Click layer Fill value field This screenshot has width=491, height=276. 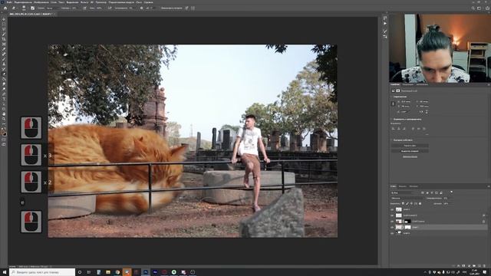[x=446, y=204]
